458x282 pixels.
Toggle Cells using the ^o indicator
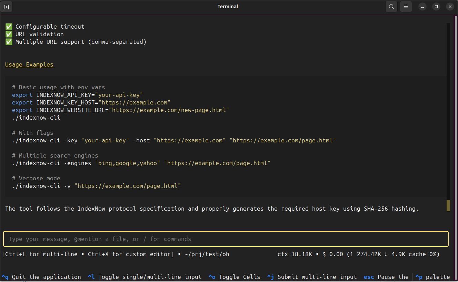point(211,276)
